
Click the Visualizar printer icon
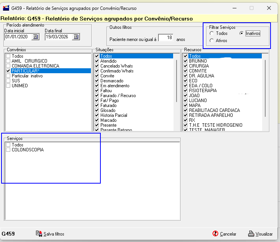click(251, 234)
